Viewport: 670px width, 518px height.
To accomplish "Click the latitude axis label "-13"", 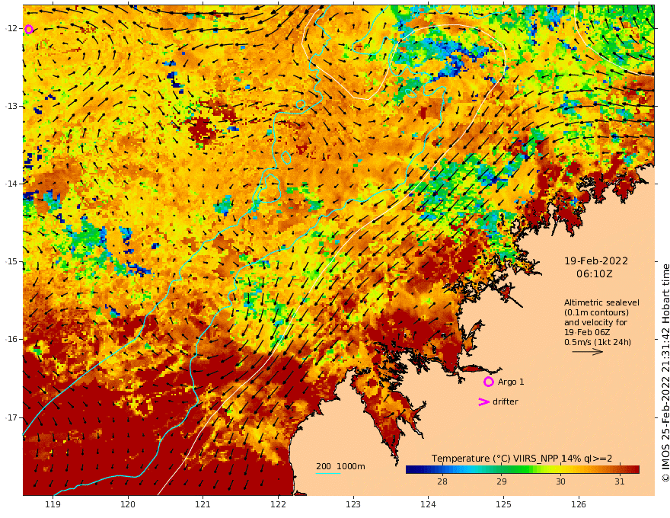I will point(11,106).
